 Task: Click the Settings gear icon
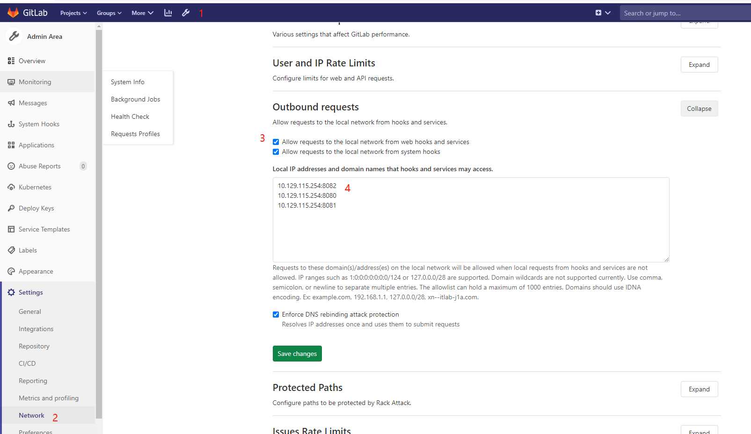click(x=11, y=292)
